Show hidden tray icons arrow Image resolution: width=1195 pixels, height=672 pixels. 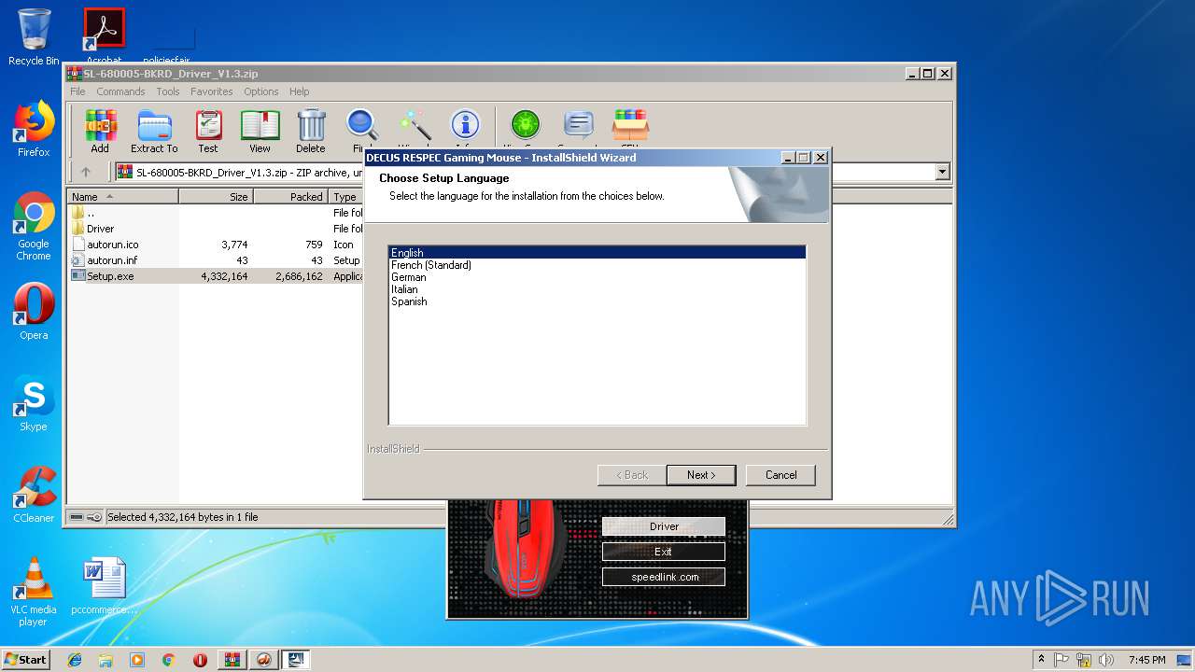(x=1041, y=660)
